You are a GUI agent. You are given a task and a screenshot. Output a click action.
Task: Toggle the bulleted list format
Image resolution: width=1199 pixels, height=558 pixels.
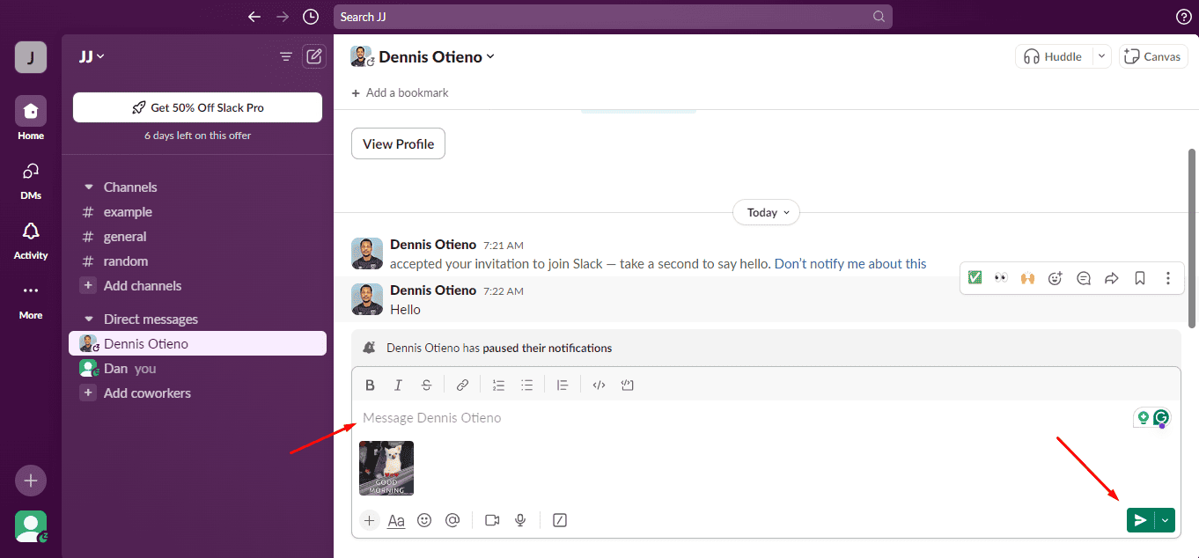(526, 385)
